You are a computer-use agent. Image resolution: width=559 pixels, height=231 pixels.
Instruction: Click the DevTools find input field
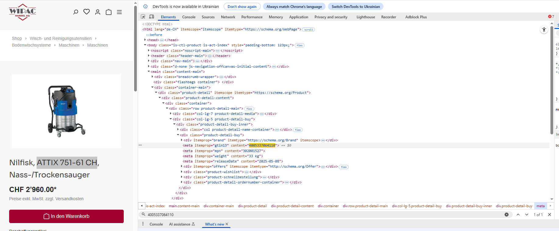323,215
